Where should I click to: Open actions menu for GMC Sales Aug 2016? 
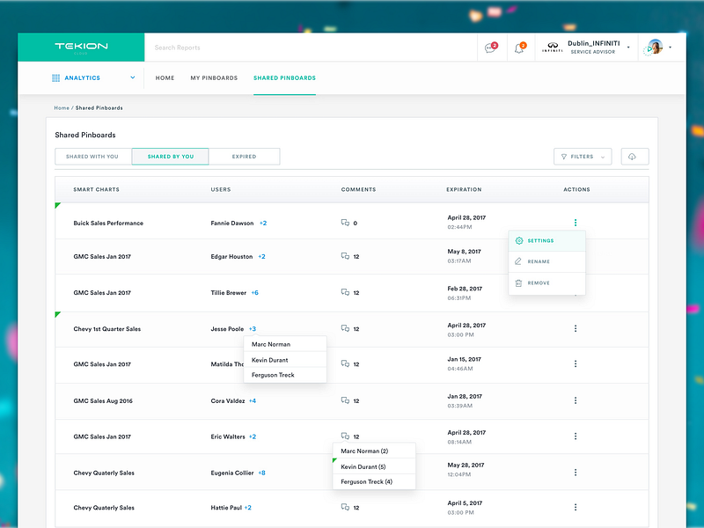(576, 400)
